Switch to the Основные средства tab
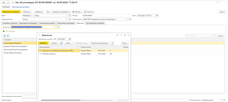Image resolution: width=228 pixels, height=102 pixels. point(10,23)
